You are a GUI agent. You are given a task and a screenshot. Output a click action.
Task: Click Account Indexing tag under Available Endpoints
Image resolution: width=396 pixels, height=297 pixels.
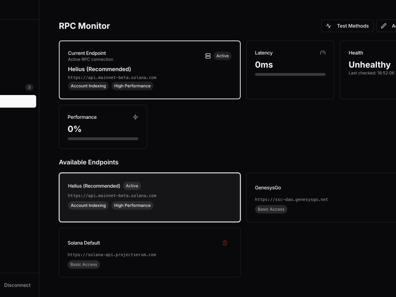(88, 205)
